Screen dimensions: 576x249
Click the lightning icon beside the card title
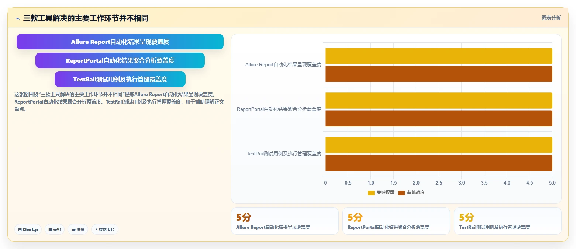point(17,18)
